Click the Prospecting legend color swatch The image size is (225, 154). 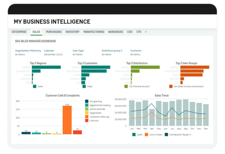click(x=87, y=101)
